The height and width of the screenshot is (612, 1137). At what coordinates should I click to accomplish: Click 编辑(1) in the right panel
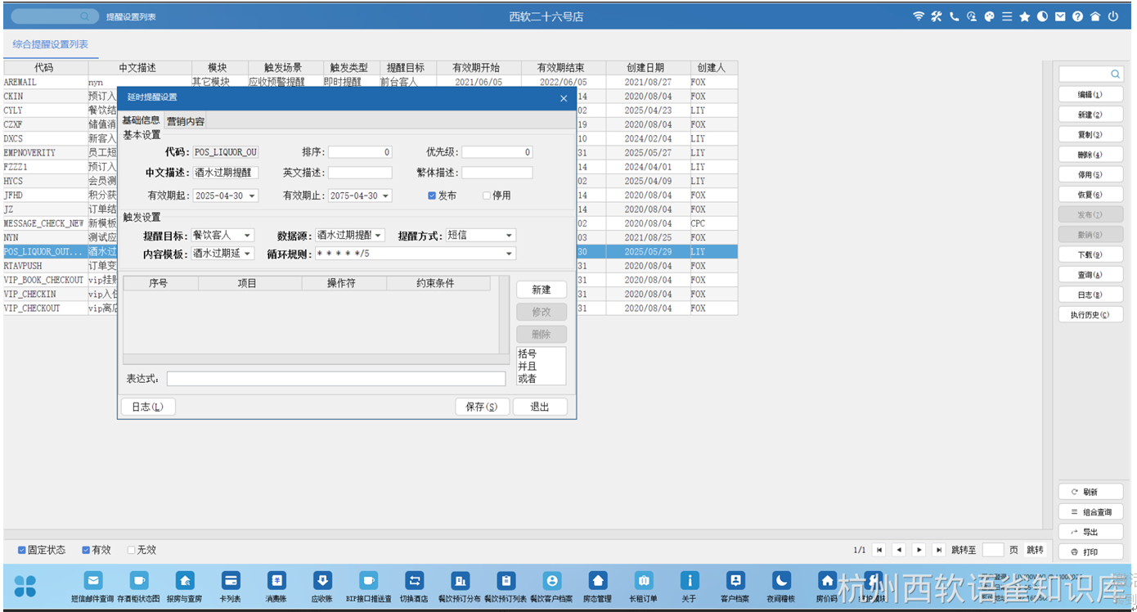tap(1090, 95)
